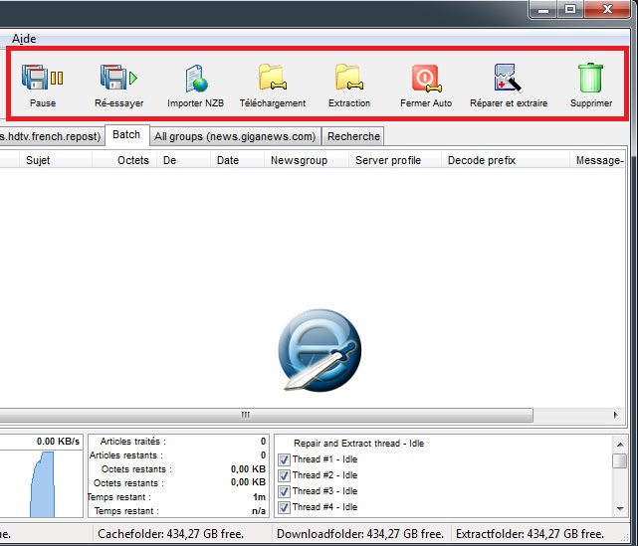This screenshot has width=638, height=546.
Task: Open the Téléchargement folder icon
Action: [x=272, y=77]
